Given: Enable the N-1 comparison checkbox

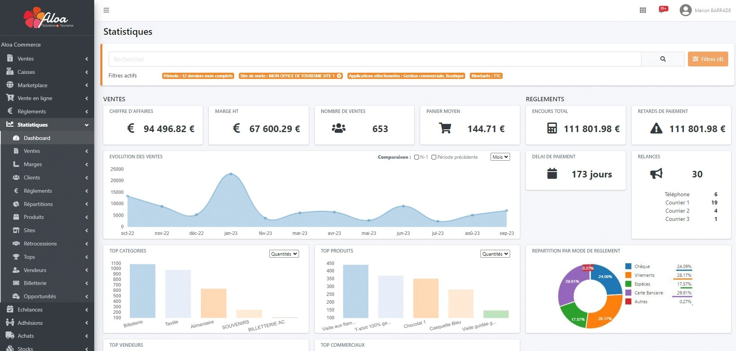Looking at the screenshot, I should point(417,157).
